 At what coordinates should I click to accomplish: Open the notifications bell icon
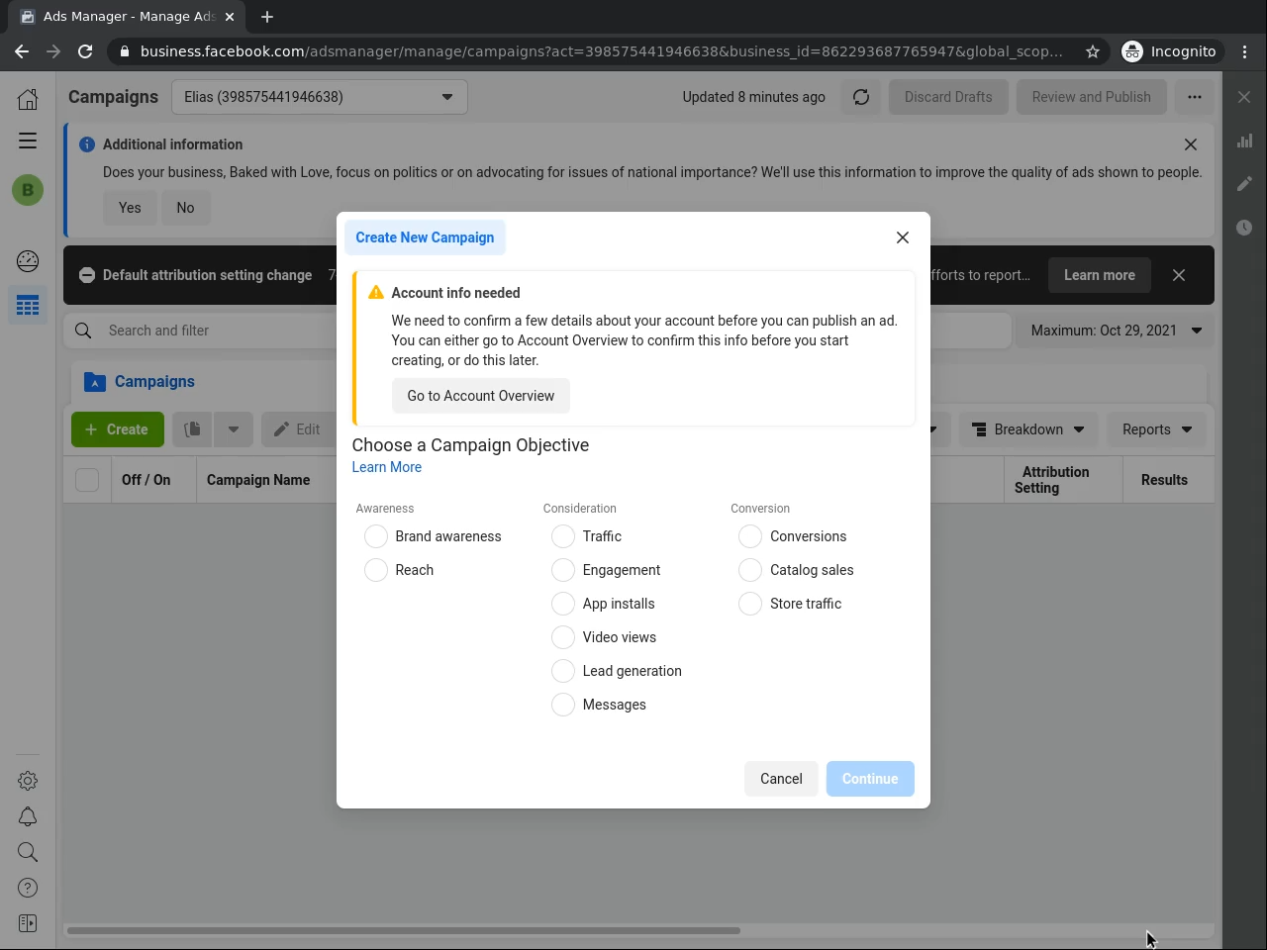[28, 816]
